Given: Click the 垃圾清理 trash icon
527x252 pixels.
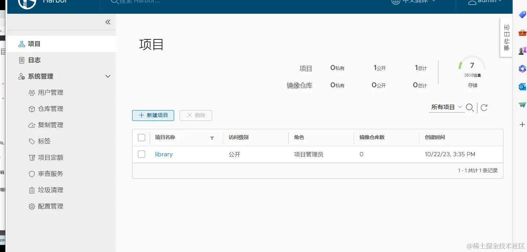Looking at the screenshot, I should (32, 190).
